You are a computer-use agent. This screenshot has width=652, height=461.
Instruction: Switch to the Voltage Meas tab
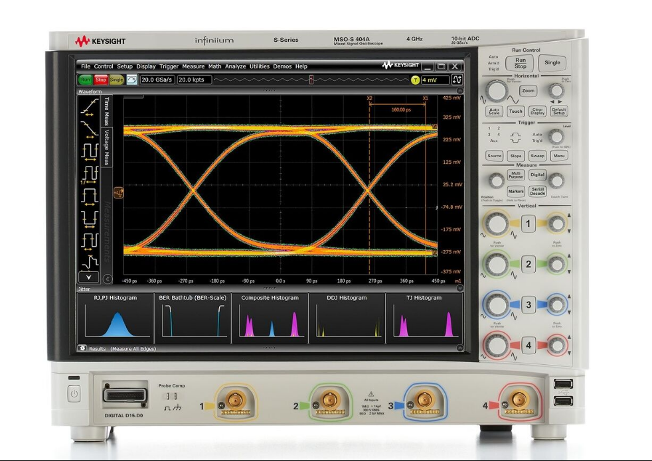tap(106, 147)
